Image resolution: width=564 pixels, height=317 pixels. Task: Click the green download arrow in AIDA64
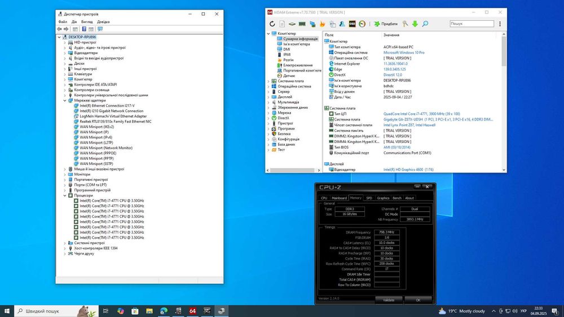(x=415, y=24)
